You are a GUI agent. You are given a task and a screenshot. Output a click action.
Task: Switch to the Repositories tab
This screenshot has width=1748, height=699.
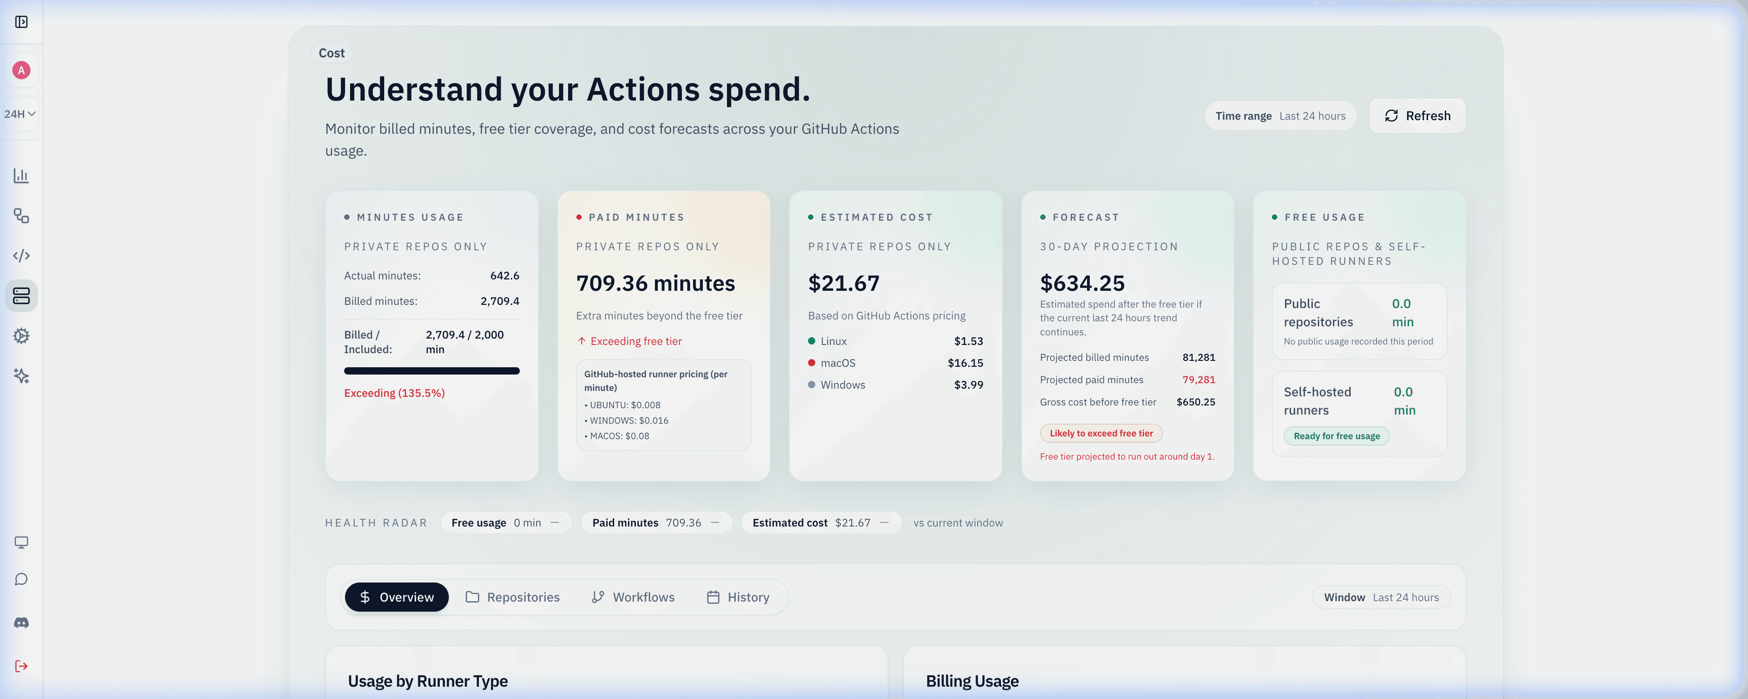pyautogui.click(x=513, y=597)
